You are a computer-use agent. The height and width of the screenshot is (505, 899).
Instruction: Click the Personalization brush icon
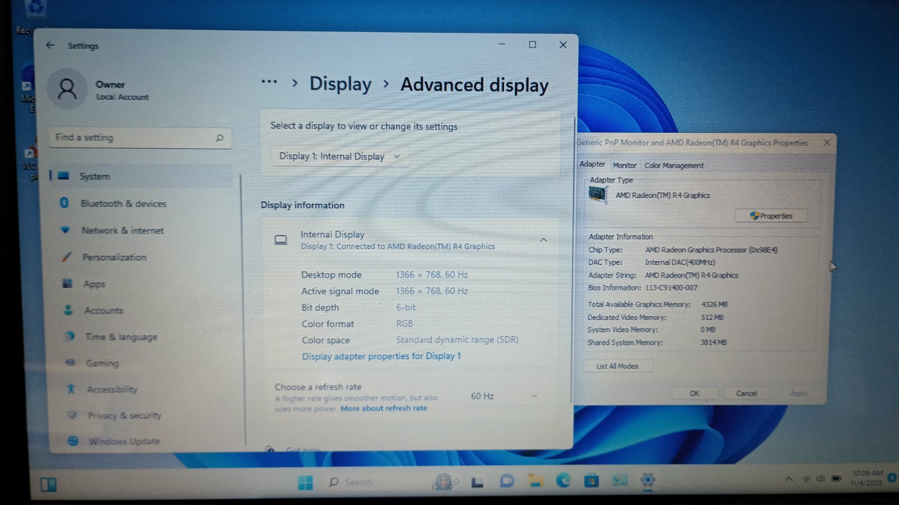point(67,256)
